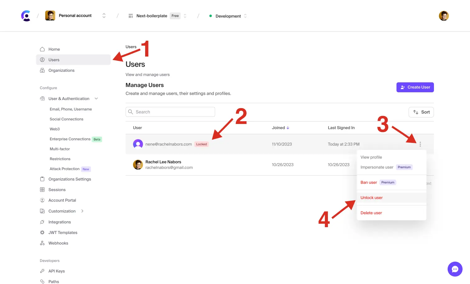Click the Create User button
The height and width of the screenshot is (284, 470).
pyautogui.click(x=415, y=87)
